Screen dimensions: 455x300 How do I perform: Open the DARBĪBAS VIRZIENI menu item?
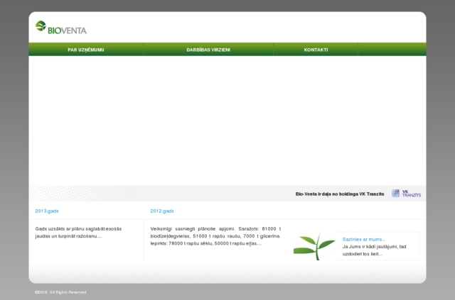pyautogui.click(x=208, y=50)
